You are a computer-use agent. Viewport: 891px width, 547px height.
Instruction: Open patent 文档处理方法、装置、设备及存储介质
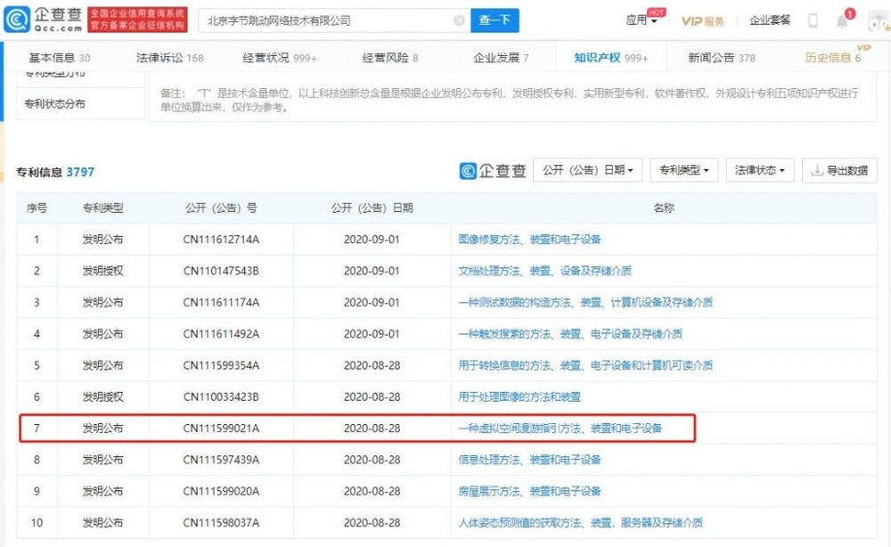coord(544,271)
